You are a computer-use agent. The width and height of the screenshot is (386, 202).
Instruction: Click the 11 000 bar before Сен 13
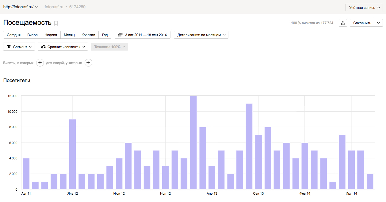[x=249, y=147]
